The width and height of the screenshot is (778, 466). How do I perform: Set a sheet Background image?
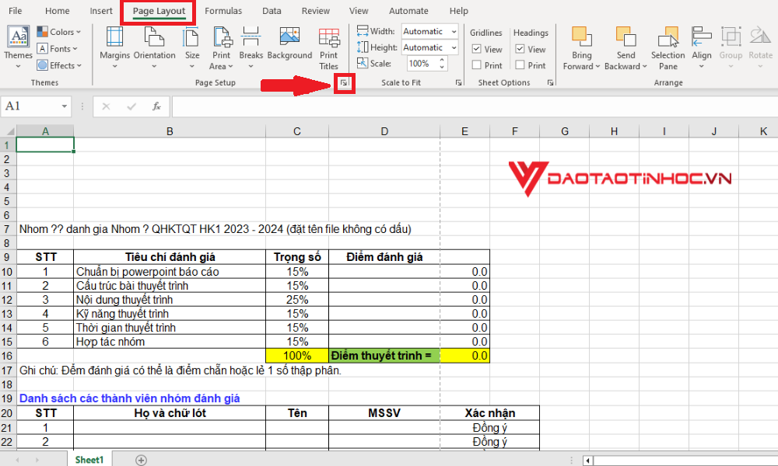pos(289,48)
